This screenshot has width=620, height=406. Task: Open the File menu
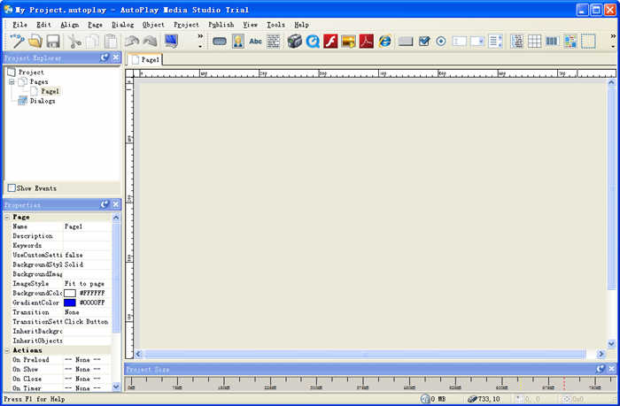click(19, 25)
